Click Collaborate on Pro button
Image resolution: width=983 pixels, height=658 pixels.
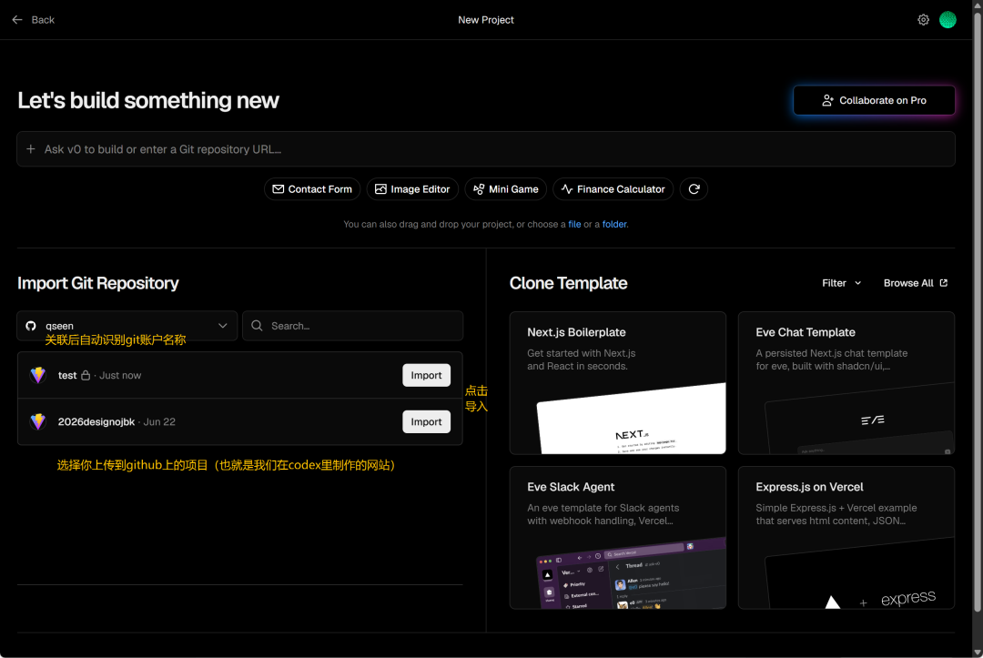click(x=874, y=100)
